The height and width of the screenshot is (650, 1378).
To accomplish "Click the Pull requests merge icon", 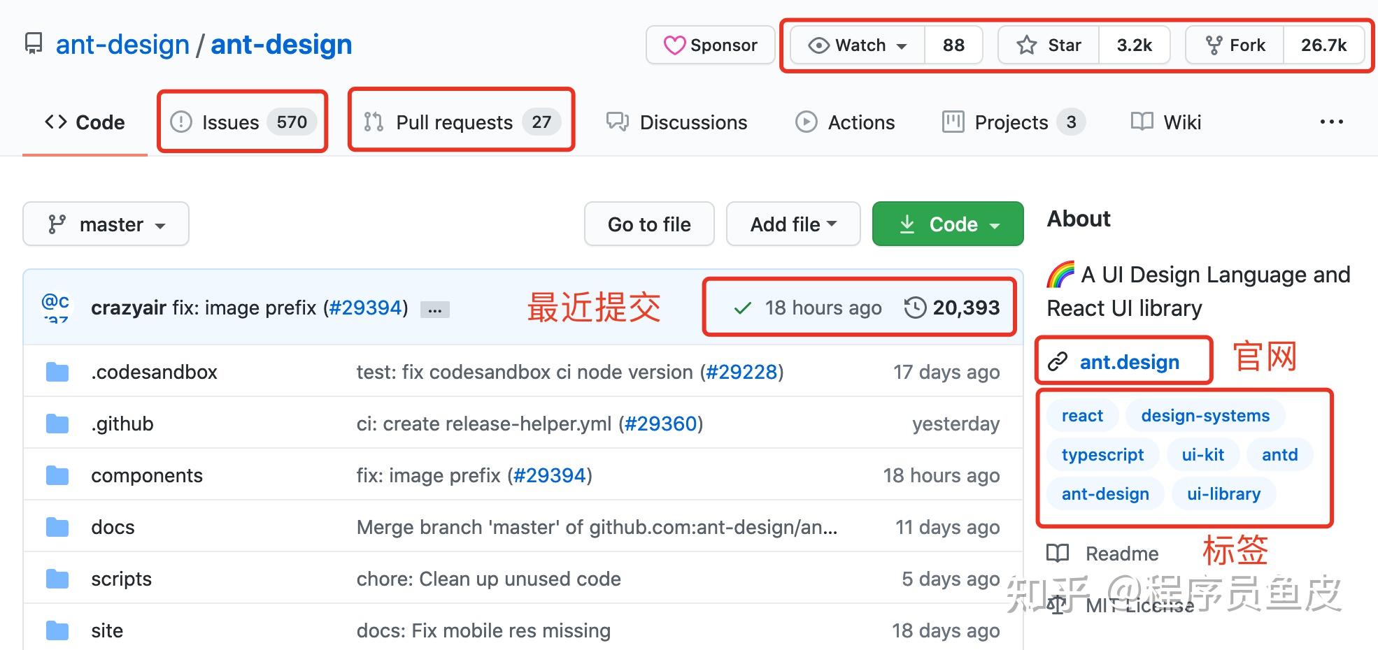I will click(x=374, y=122).
